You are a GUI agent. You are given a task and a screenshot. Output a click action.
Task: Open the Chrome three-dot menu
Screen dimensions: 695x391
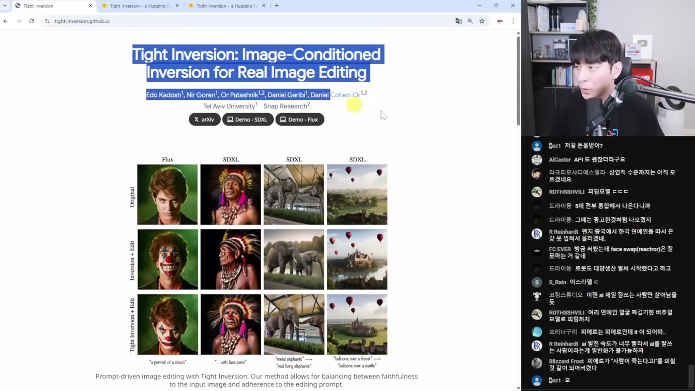tap(513, 21)
